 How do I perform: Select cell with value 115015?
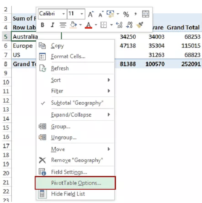coord(191,46)
